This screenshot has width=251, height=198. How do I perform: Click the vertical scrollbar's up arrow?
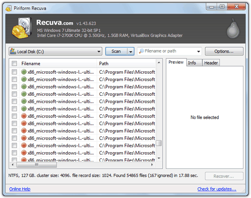pos(159,63)
